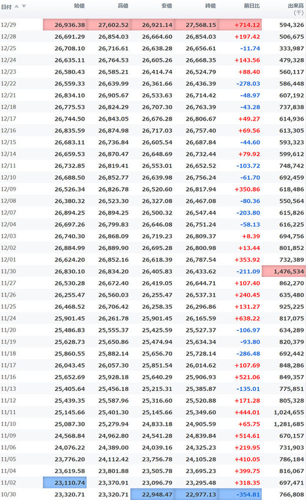
Task: Click highlighted open value 26,936.38
Action: [70, 25]
